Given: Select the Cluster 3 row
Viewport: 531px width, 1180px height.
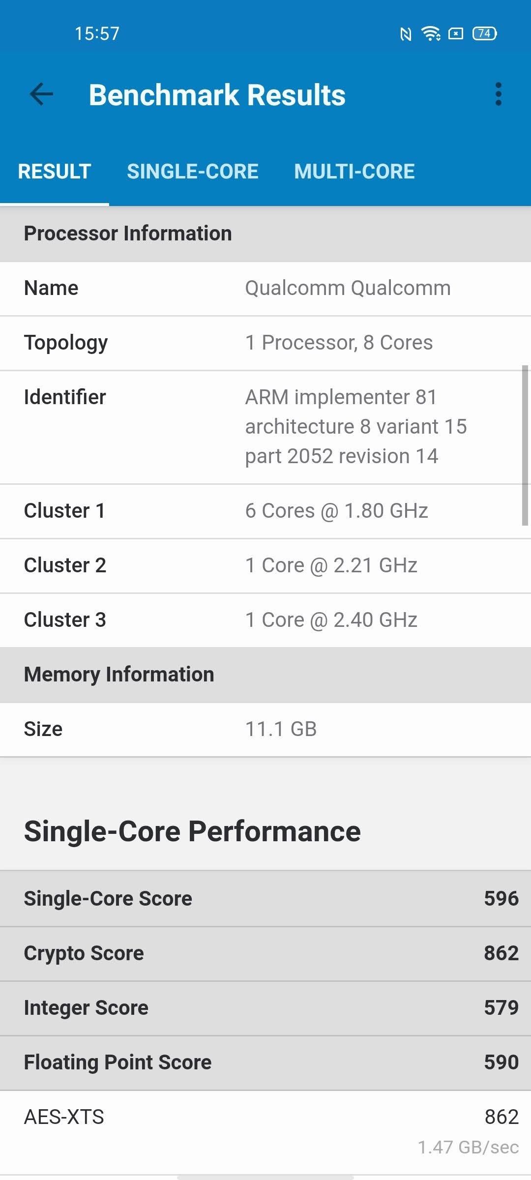Looking at the screenshot, I should point(265,620).
